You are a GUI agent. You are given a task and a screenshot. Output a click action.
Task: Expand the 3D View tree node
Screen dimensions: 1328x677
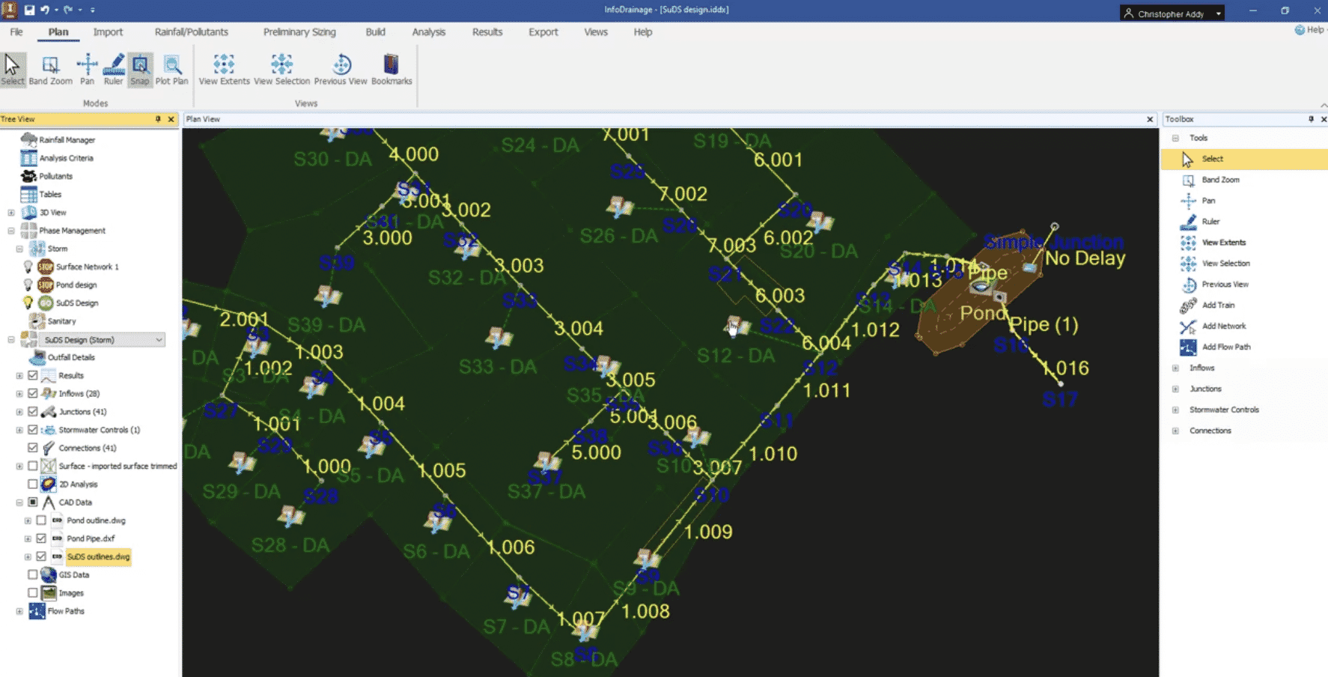10,212
